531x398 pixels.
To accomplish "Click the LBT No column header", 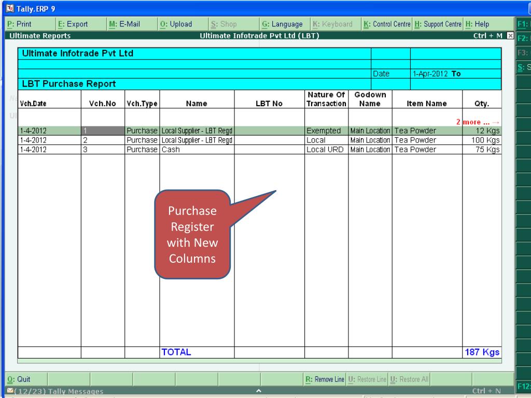I will tap(269, 104).
